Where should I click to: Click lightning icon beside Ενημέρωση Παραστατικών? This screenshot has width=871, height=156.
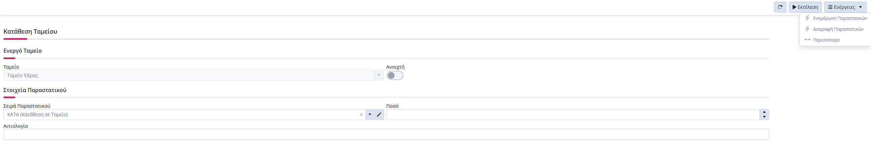tap(807, 18)
